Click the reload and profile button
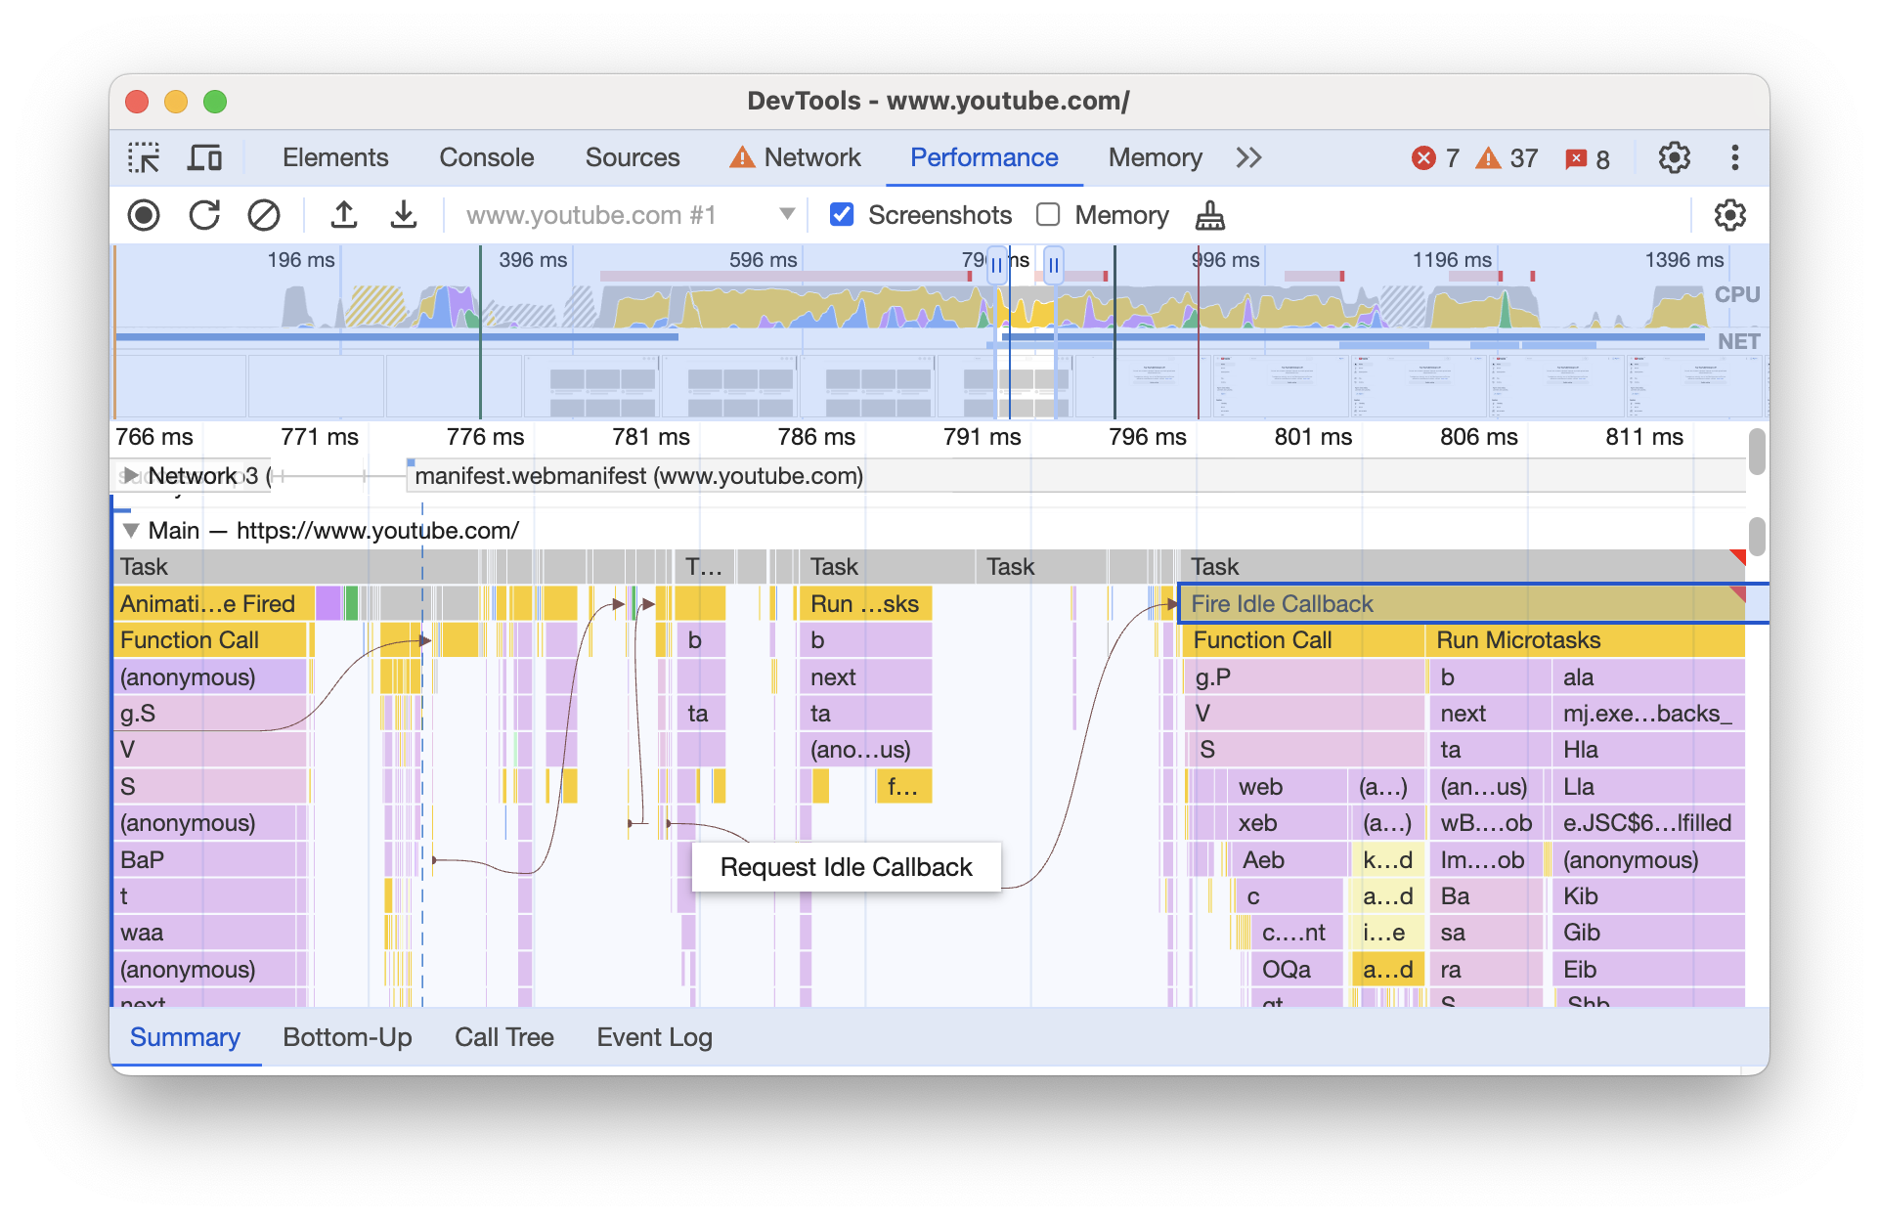This screenshot has height=1220, width=1879. point(202,214)
